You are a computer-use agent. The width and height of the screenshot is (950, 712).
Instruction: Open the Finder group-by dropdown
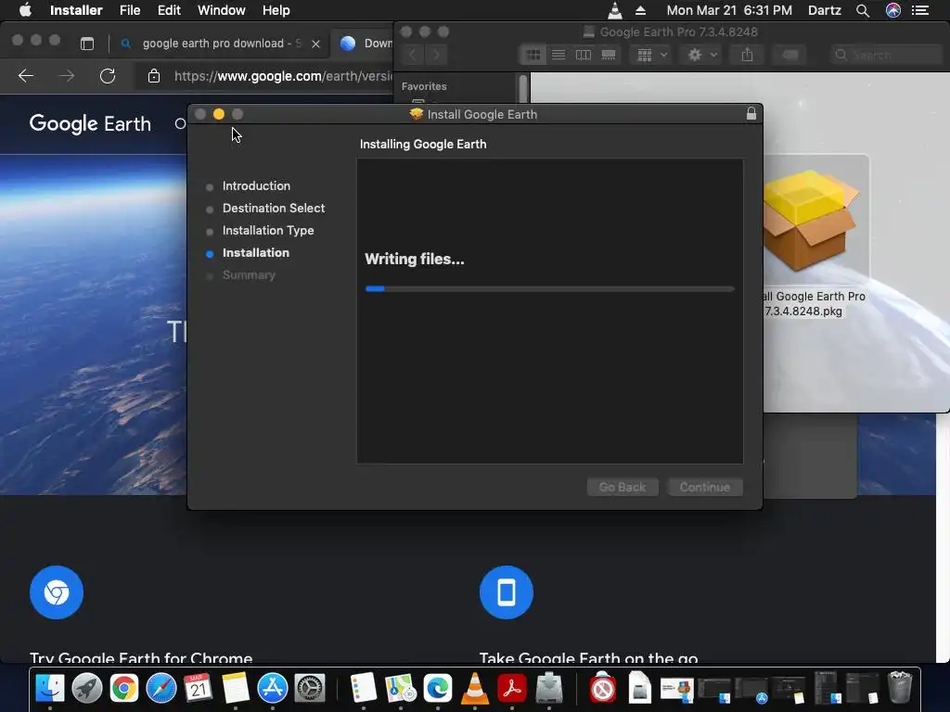click(x=651, y=55)
